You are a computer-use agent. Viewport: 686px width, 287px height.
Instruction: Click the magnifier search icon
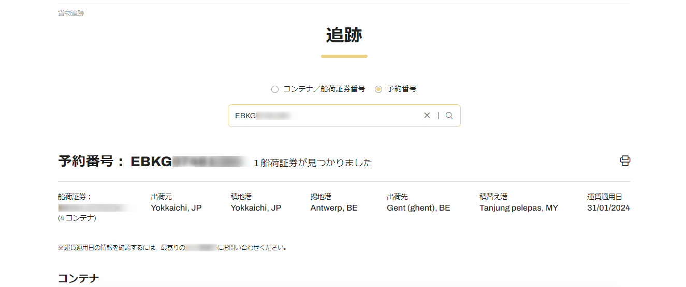449,116
